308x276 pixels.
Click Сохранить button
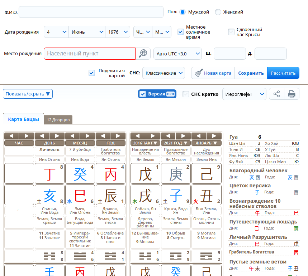[251, 73]
